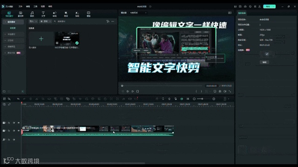Image resolution: width=298 pixels, height=167 pixels.
Task: Click the undo arrow in timeline toolbar
Action: (x=18, y=99)
